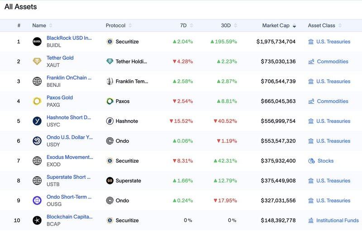Click the Ondo USDY token icon
This screenshot has height=231, width=362.
pos(37,141)
